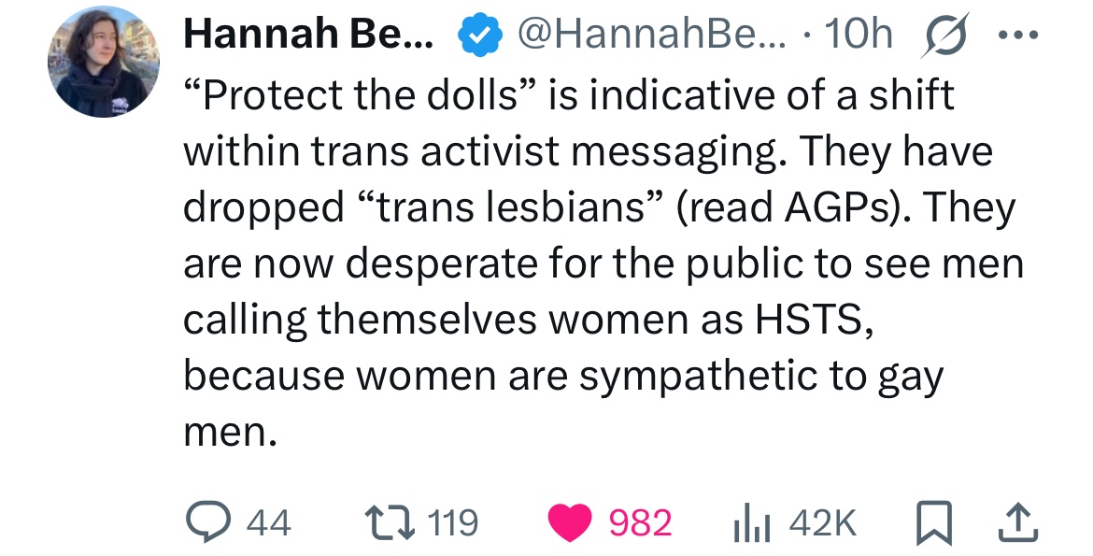Open the Grok explain-post icon
Viewport: 1093px width, 556px height.
point(944,35)
